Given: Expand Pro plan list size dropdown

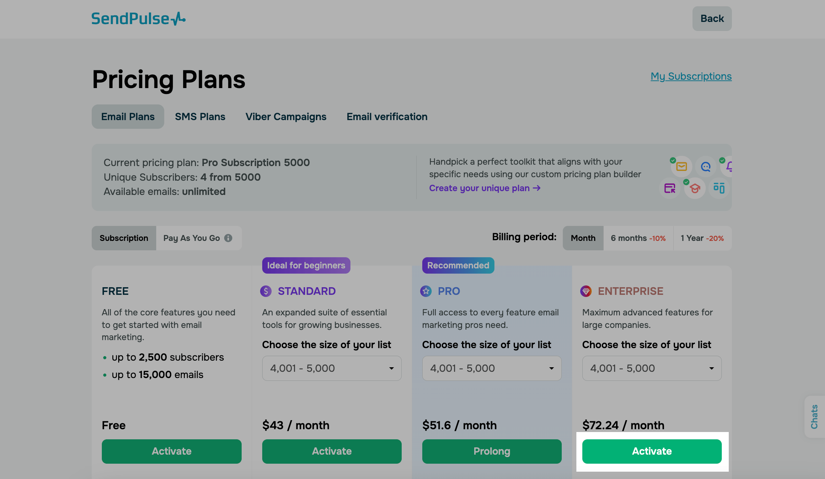Looking at the screenshot, I should coord(492,368).
